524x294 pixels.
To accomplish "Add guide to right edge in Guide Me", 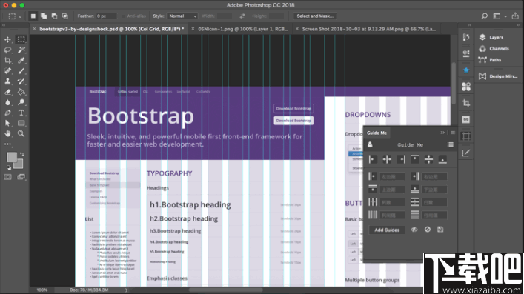I will (x=401, y=159).
